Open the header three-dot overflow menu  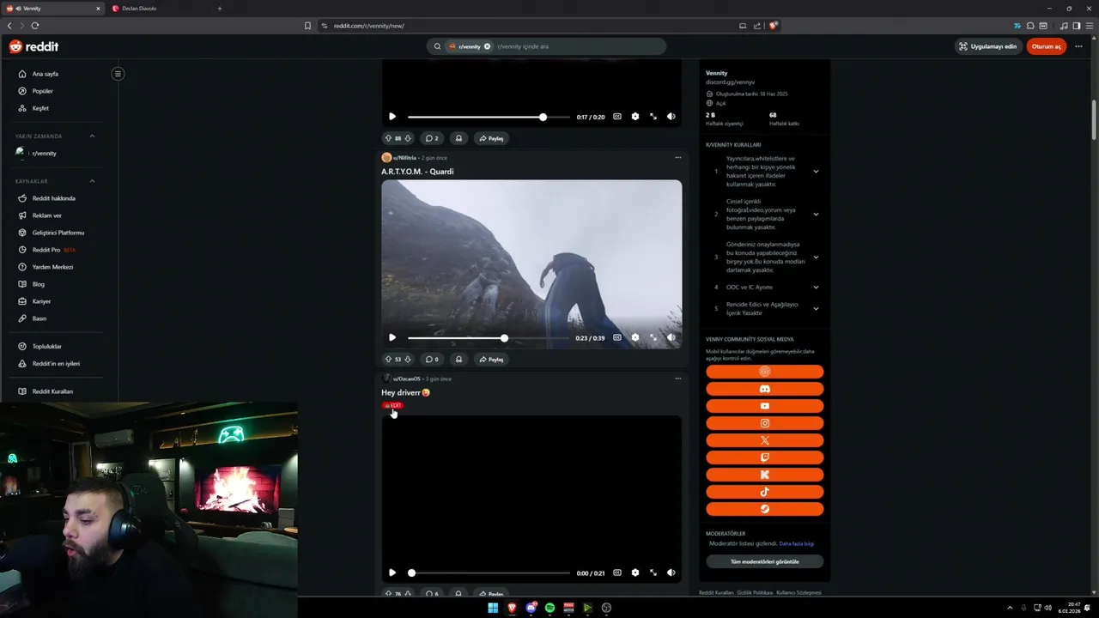[x=1078, y=46]
